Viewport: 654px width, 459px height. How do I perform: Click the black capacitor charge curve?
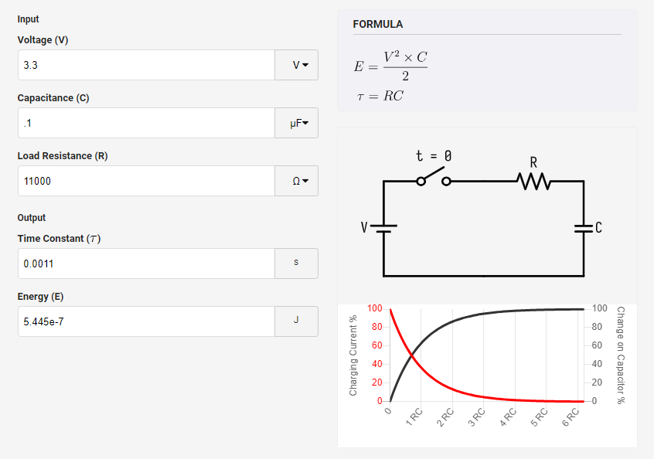(x=443, y=328)
